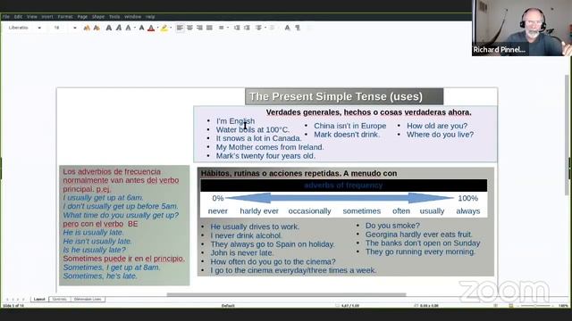Switch to the Dimension Lines tab
The image size is (572, 321).
coord(88,300)
